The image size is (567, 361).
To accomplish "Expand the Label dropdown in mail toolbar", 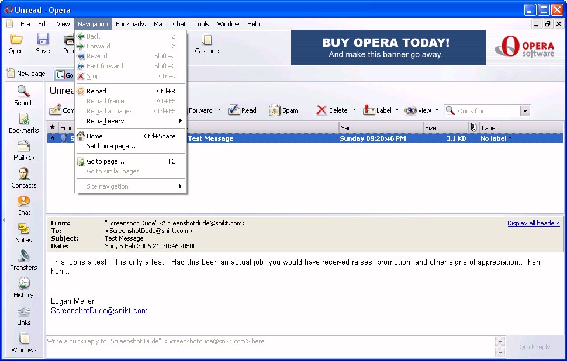I will (397, 110).
